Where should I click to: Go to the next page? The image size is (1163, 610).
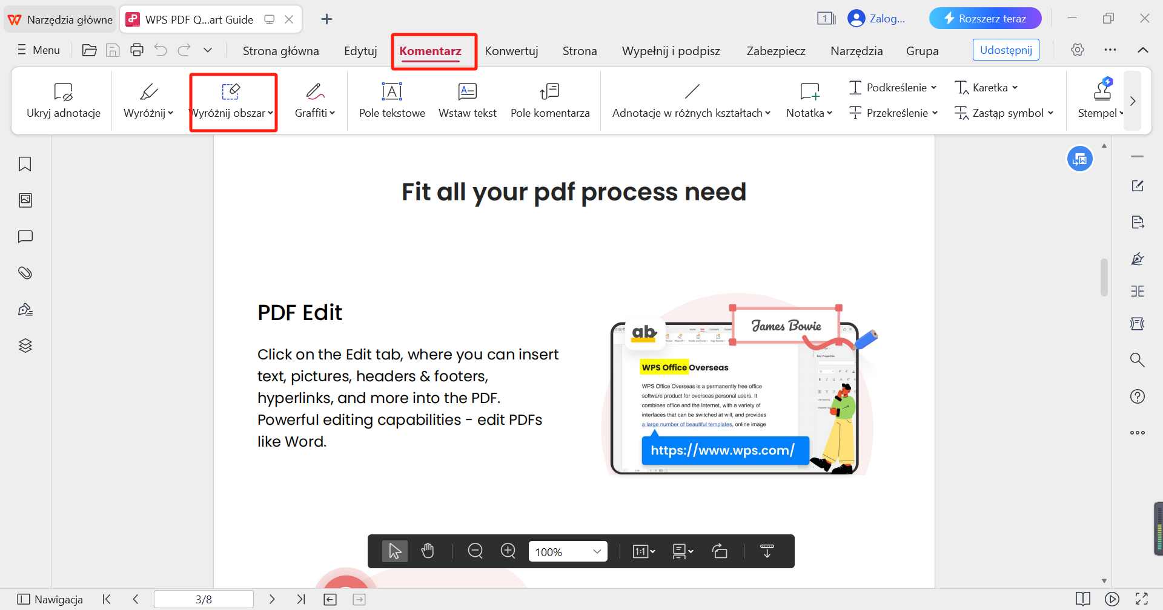(x=272, y=599)
